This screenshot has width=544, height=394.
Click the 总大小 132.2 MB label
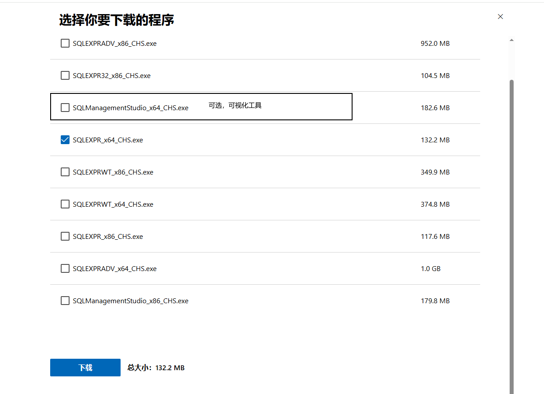[156, 368]
